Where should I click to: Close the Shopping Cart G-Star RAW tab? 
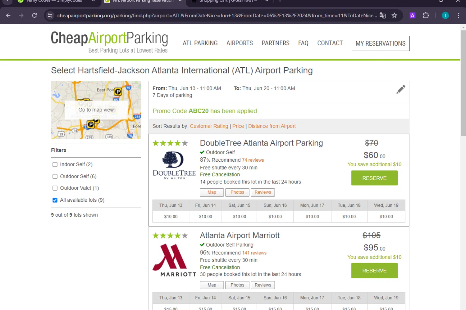[267, 1]
